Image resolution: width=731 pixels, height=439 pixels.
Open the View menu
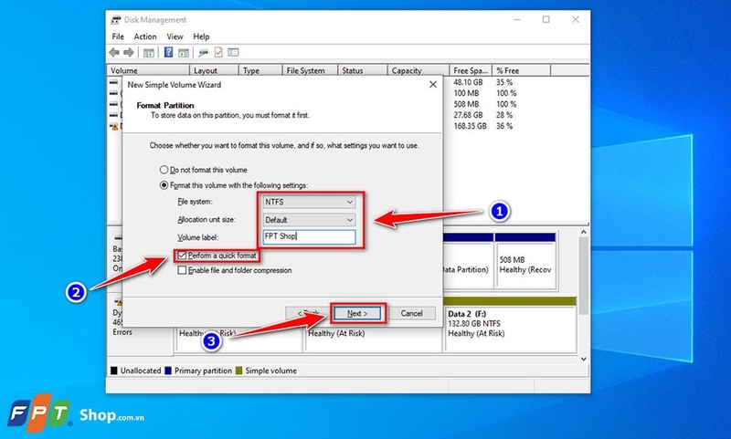(x=175, y=37)
